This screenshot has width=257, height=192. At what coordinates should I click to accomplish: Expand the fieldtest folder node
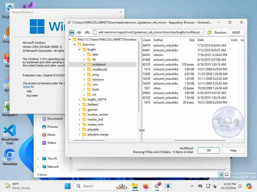pos(80,104)
